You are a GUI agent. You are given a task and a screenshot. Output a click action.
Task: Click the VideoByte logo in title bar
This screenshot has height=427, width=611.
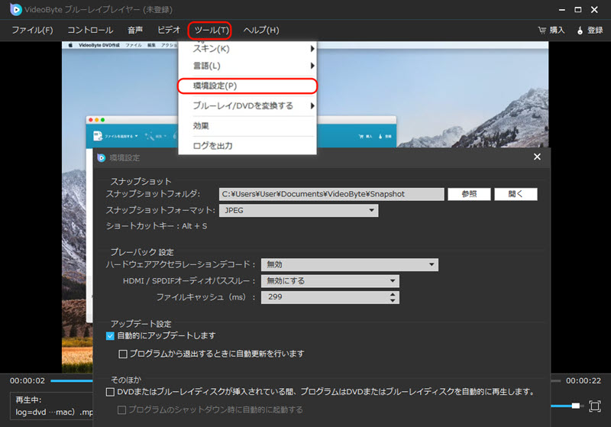click(16, 9)
